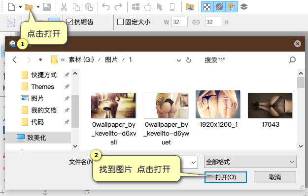Screen dimensions: 308x196
Task: Open the address path history dropdown
Action: pyautogui.click(x=178, y=60)
